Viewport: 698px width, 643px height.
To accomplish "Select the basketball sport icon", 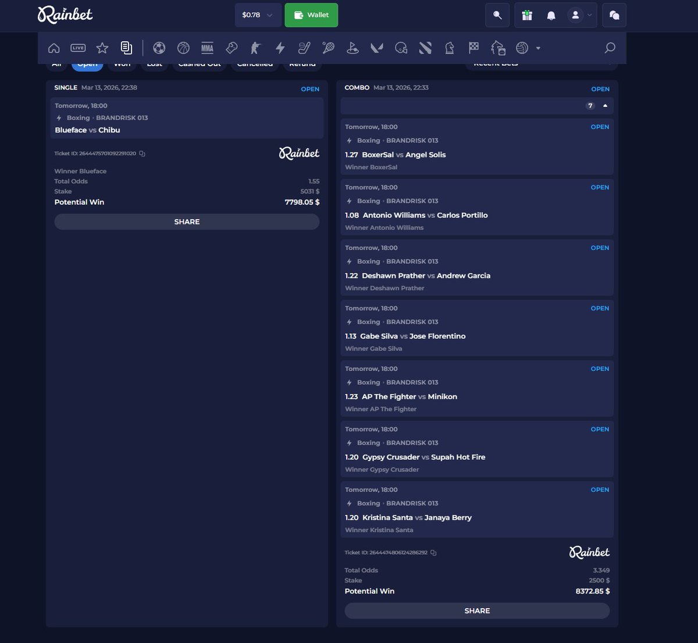I will pos(183,48).
